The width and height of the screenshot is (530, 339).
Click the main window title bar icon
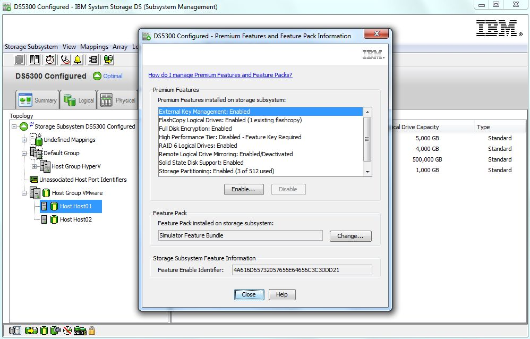point(7,7)
